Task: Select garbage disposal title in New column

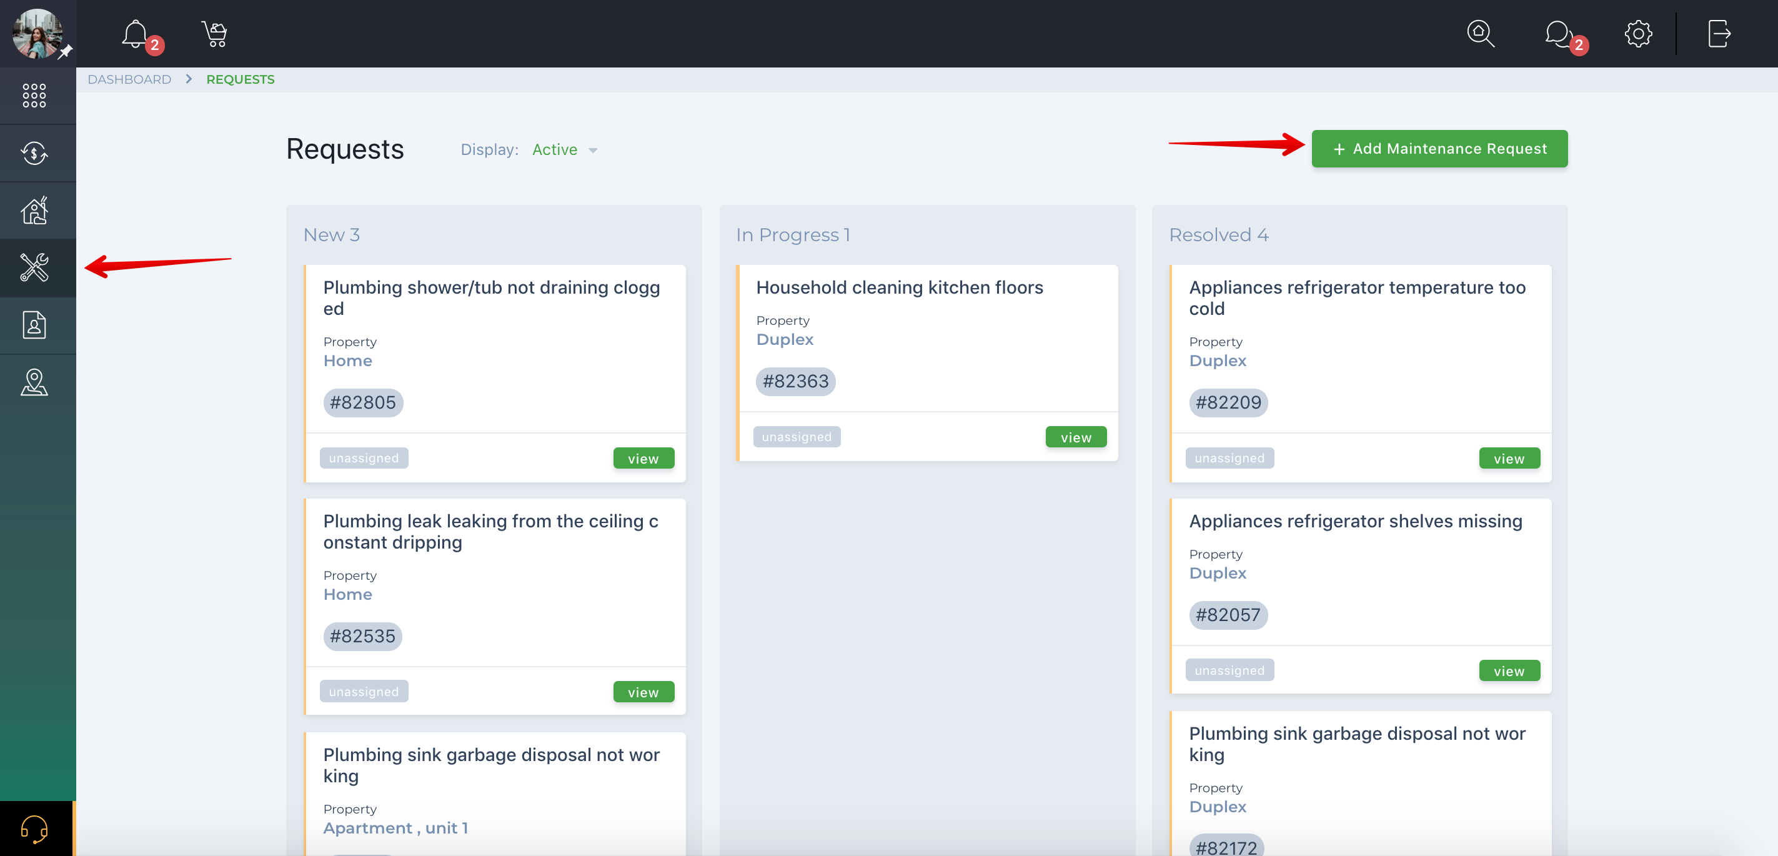Action: (492, 765)
